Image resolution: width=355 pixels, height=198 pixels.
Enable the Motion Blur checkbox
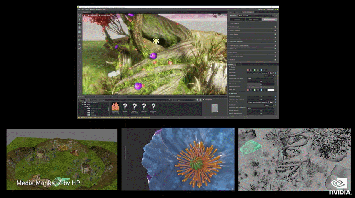[x=275, y=49]
